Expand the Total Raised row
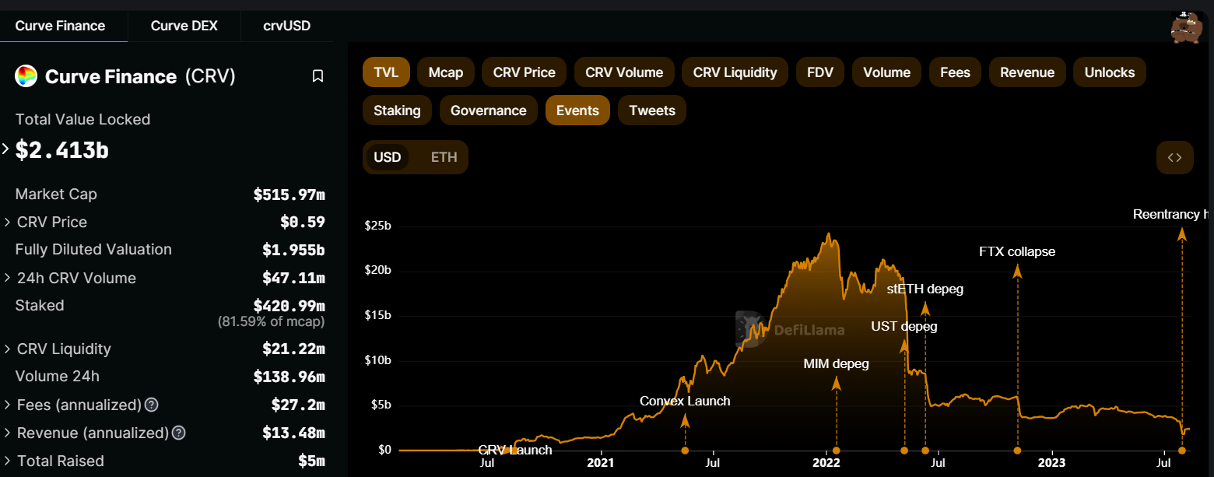Screen dimensions: 1214x477 pyautogui.click(x=7, y=461)
